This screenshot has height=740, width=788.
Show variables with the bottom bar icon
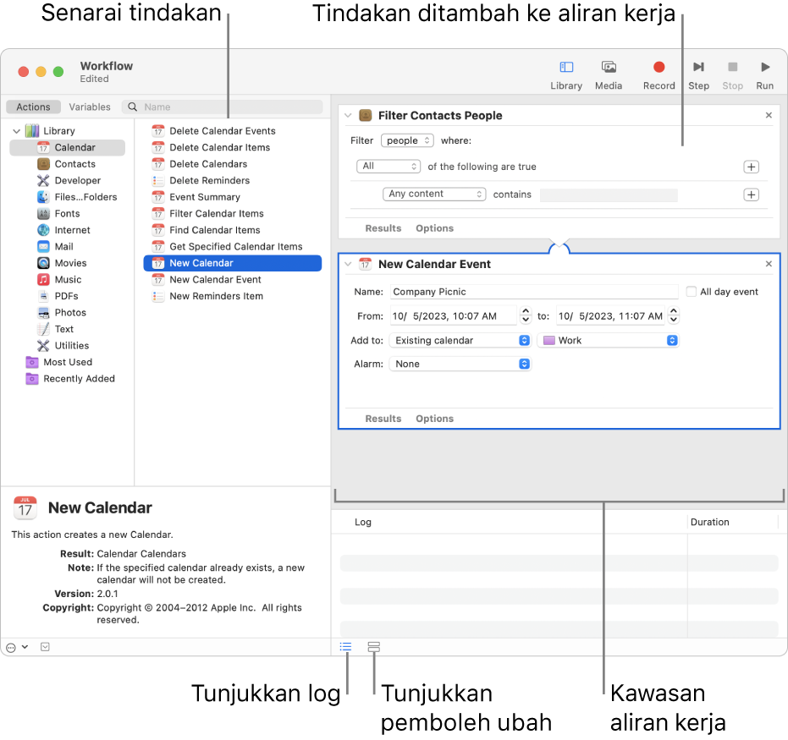[373, 647]
